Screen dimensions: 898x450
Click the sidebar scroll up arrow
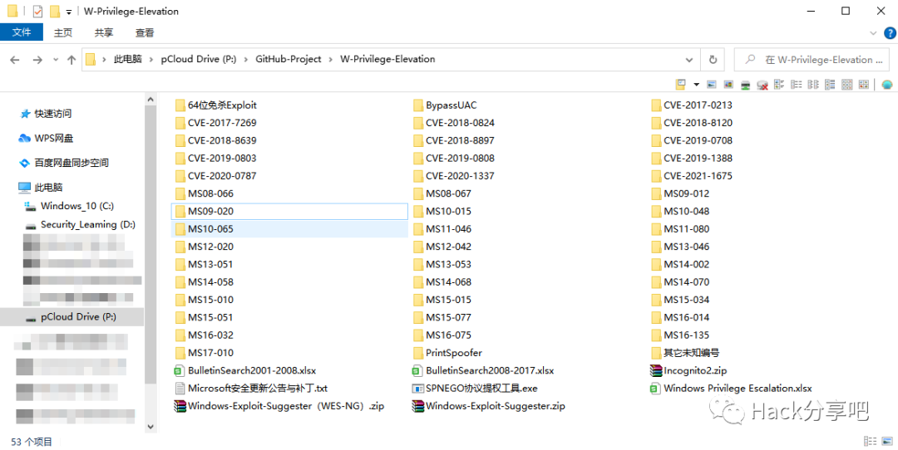coord(150,100)
